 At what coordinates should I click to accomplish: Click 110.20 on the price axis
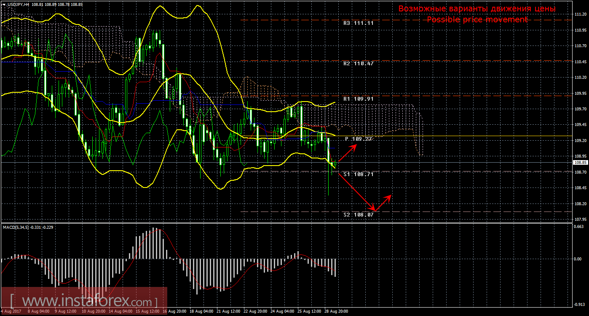[x=580, y=78]
